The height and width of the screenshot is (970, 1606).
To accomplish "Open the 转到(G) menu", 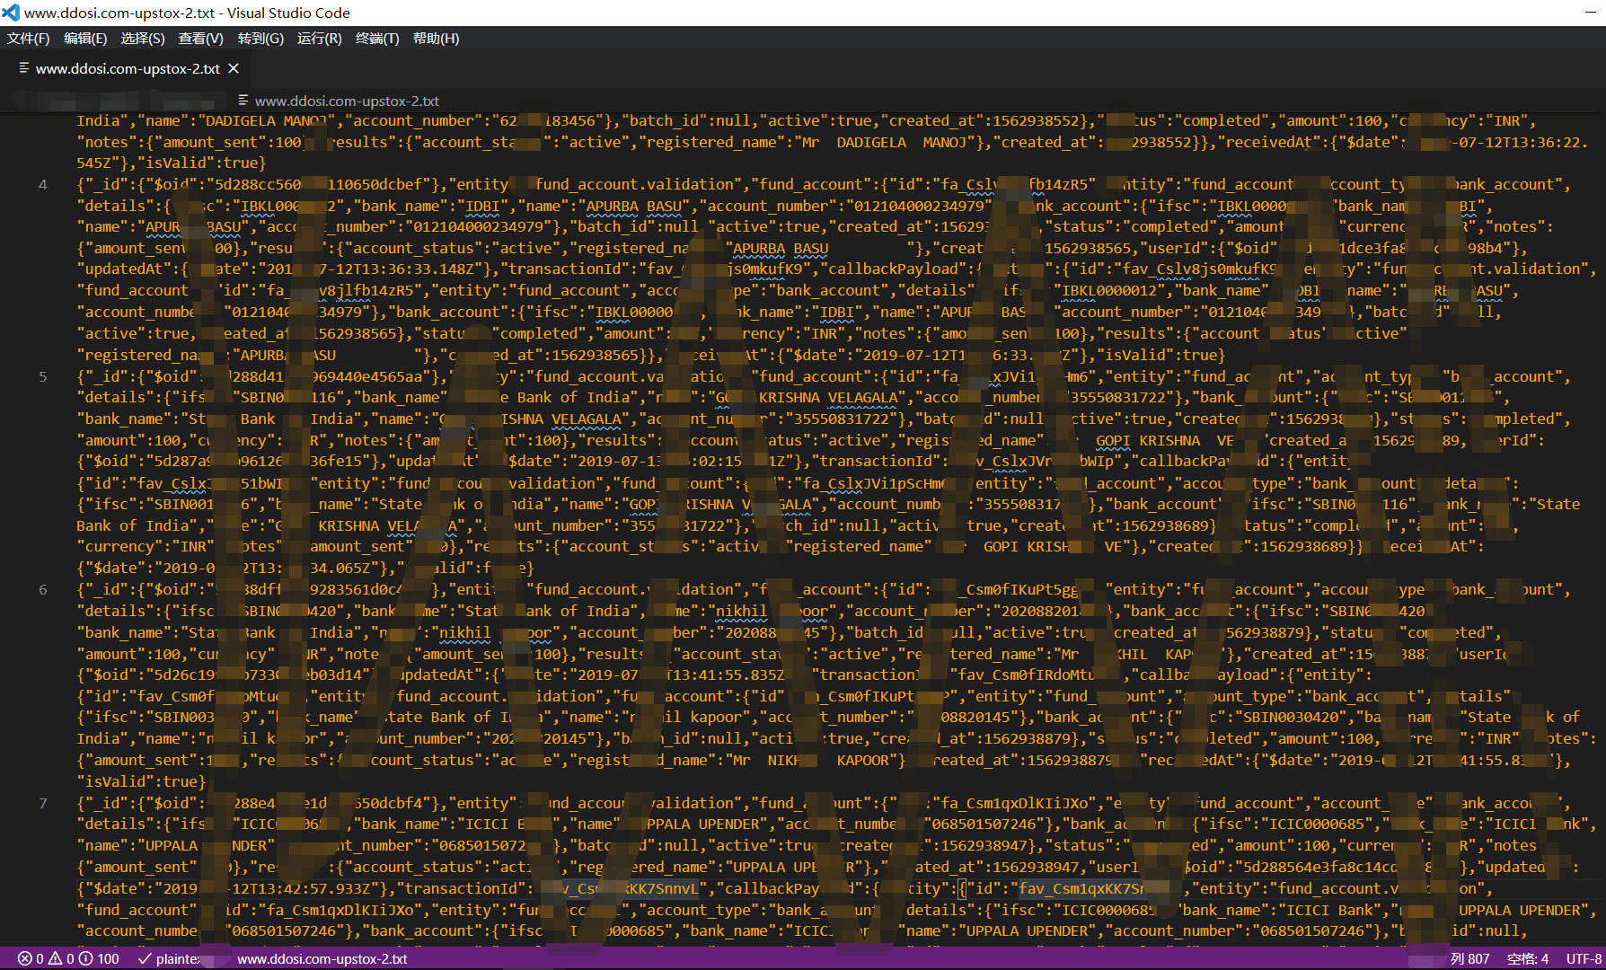I will pyautogui.click(x=260, y=39).
